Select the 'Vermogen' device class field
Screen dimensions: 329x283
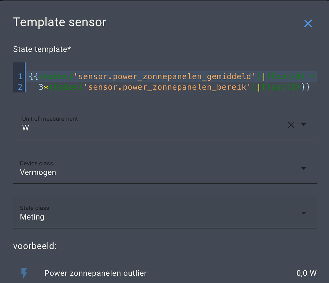click(151, 172)
